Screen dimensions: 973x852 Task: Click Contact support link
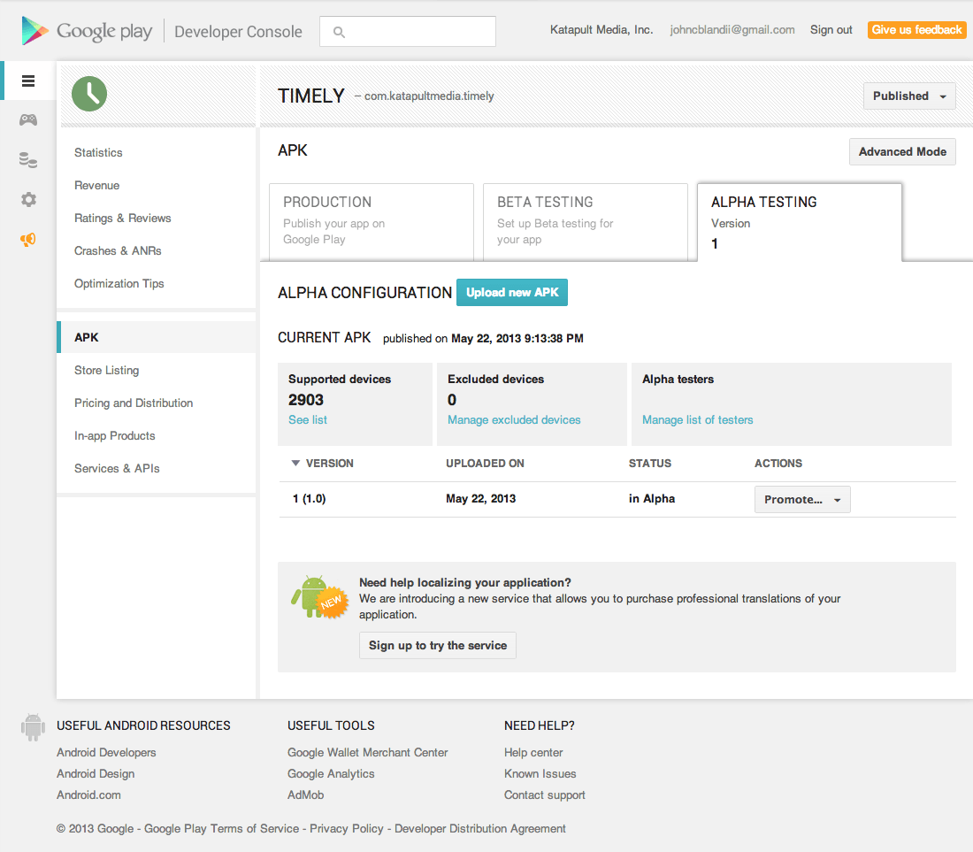point(544,794)
